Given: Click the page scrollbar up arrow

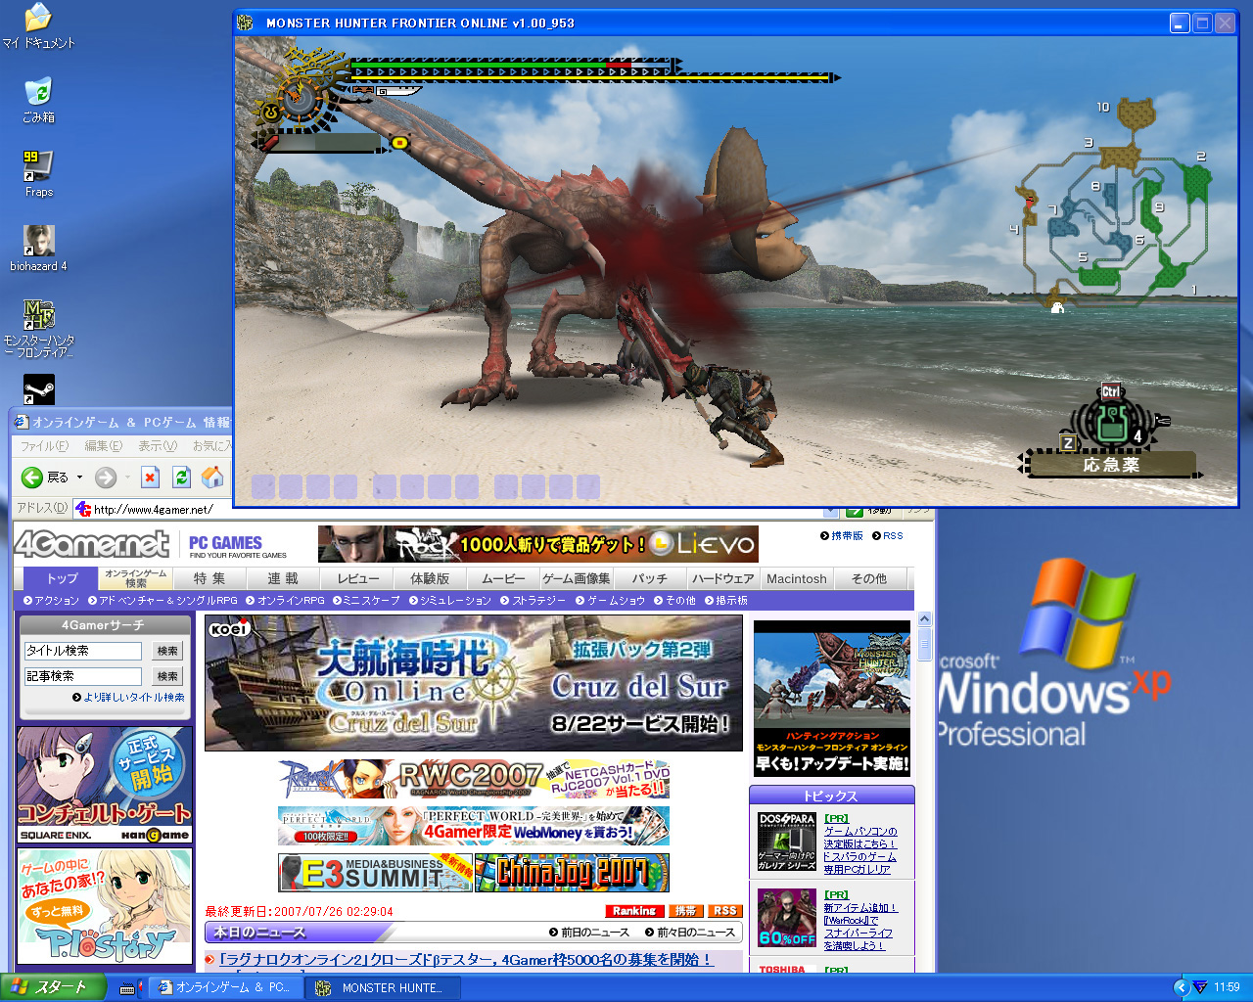Looking at the screenshot, I should pyautogui.click(x=924, y=619).
